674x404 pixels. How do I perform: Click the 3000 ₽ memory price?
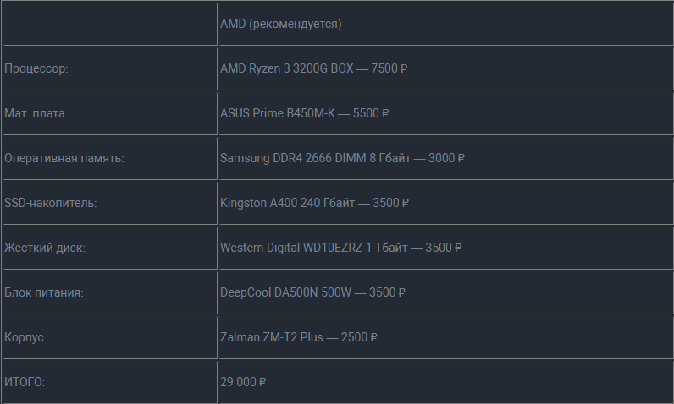[x=446, y=158]
